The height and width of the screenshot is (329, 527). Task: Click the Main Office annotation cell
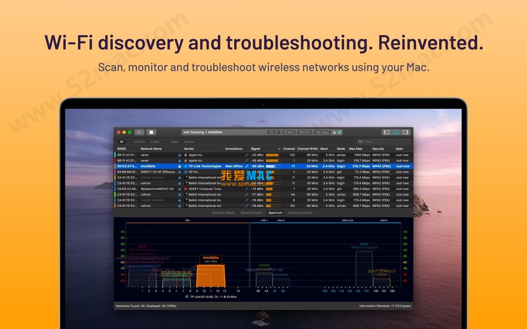click(x=234, y=166)
